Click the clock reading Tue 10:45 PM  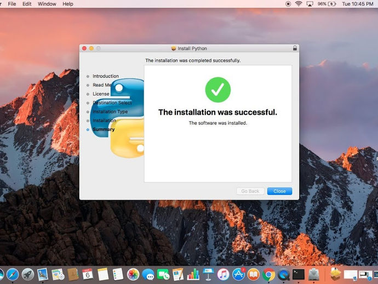tap(358, 4)
